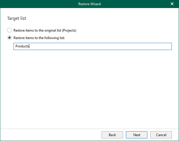
Task: Cancel the restore wizard
Action: tap(161, 135)
